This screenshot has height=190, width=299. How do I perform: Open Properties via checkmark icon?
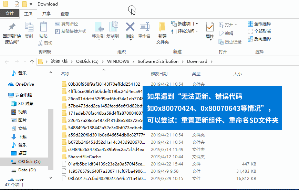pyautogui.click(x=209, y=27)
